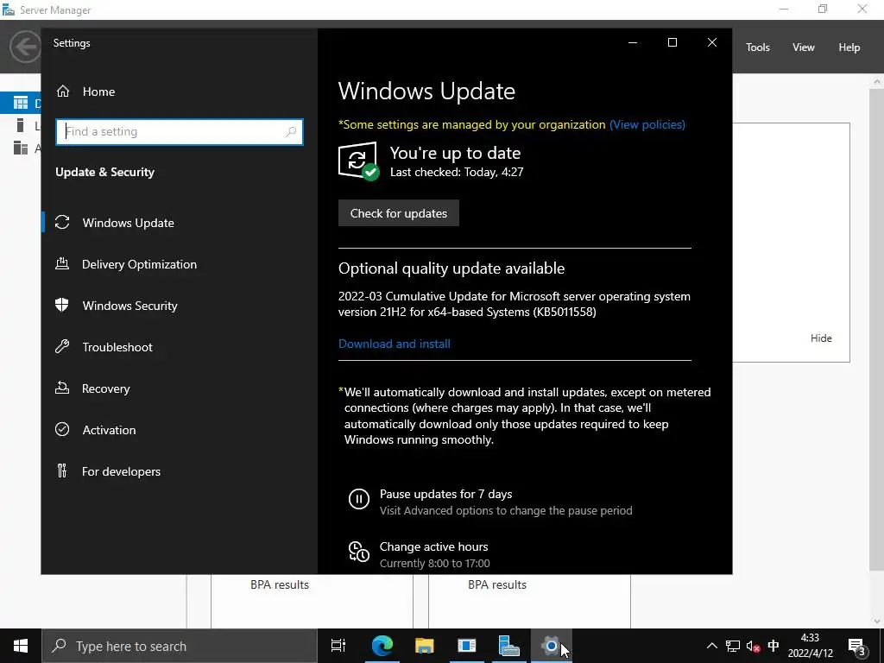This screenshot has height=663, width=884.
Task: Click the pause icon beside Pause updates
Action: coord(359,499)
